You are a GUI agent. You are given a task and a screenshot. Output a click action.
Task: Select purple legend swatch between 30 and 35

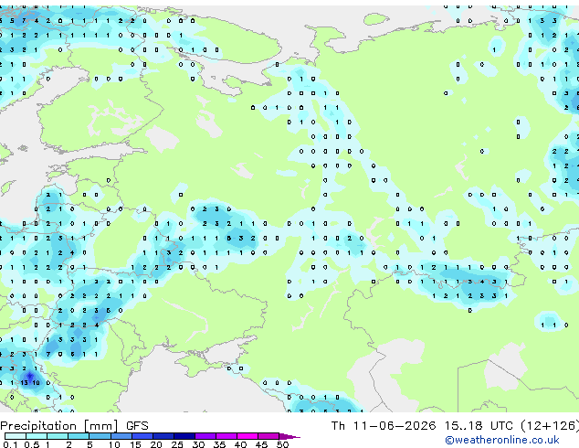pos(205,436)
